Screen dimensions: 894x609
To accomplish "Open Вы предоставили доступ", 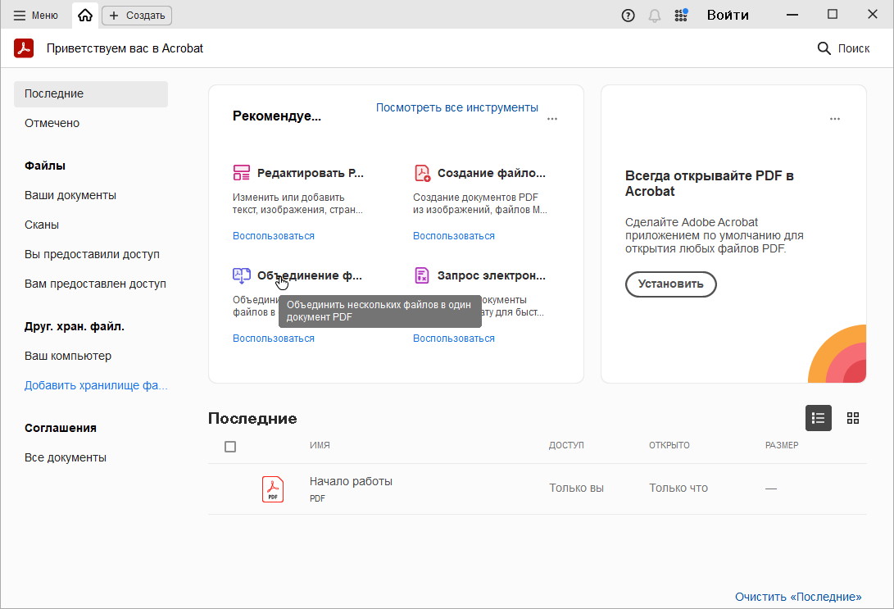I will pos(92,254).
